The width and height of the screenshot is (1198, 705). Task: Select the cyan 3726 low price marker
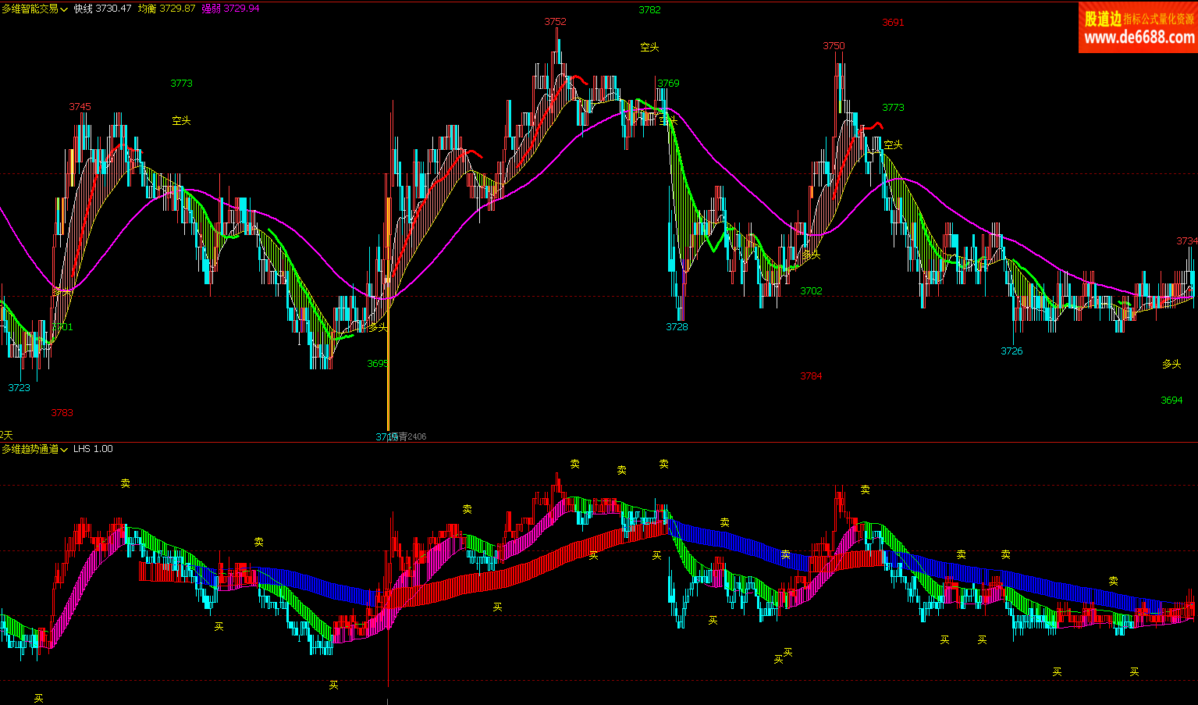pyautogui.click(x=1011, y=351)
